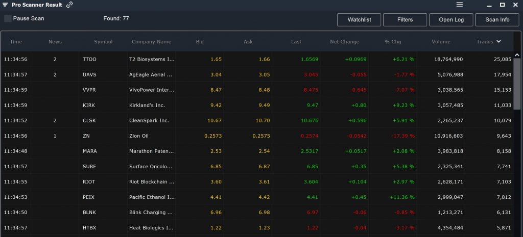523x237 pixels.
Task: Select the RIOT symbol
Action: (89, 182)
